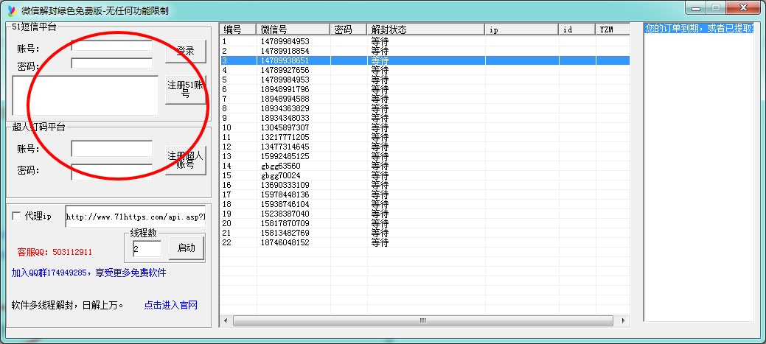Click the 解封状态 column header
The image size is (766, 344).
[425, 29]
